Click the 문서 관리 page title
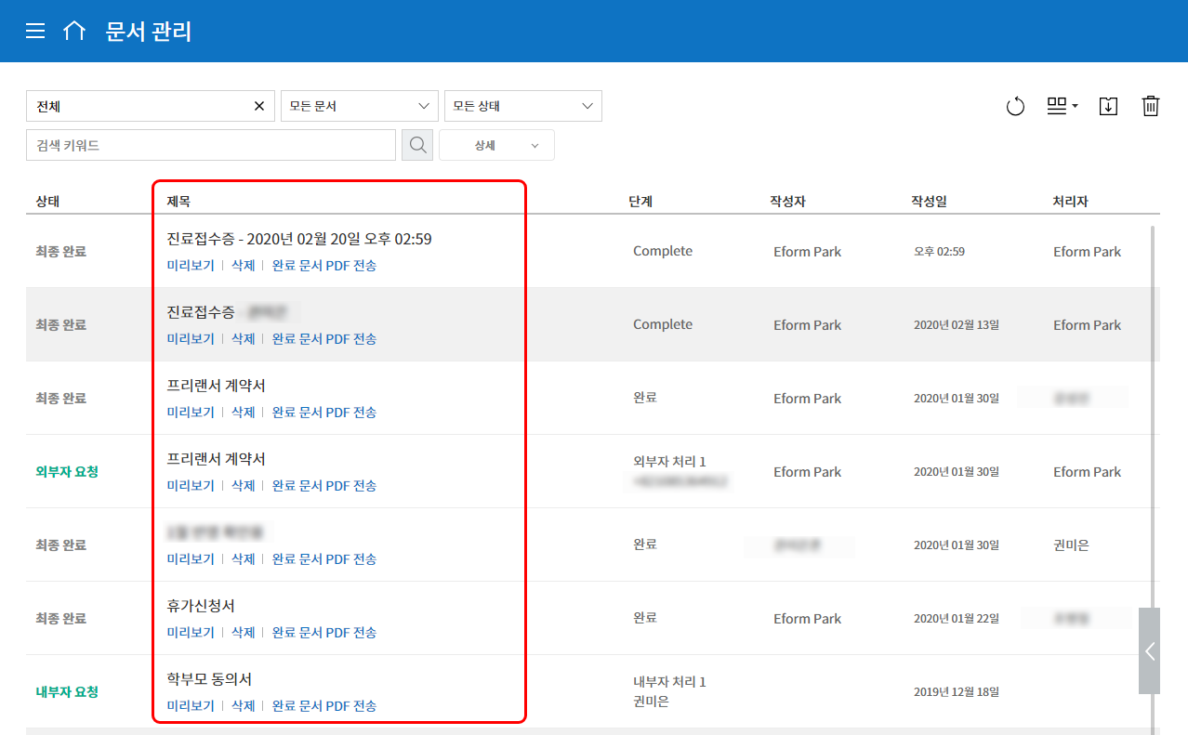 pos(149,31)
